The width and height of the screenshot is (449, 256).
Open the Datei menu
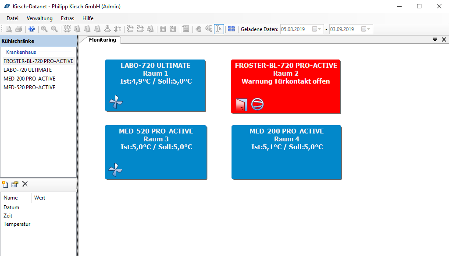(x=12, y=18)
